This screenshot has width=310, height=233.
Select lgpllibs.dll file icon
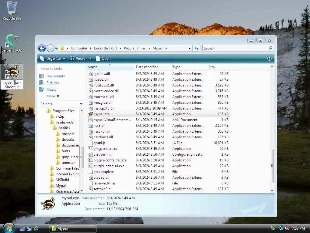pyautogui.click(x=90, y=74)
